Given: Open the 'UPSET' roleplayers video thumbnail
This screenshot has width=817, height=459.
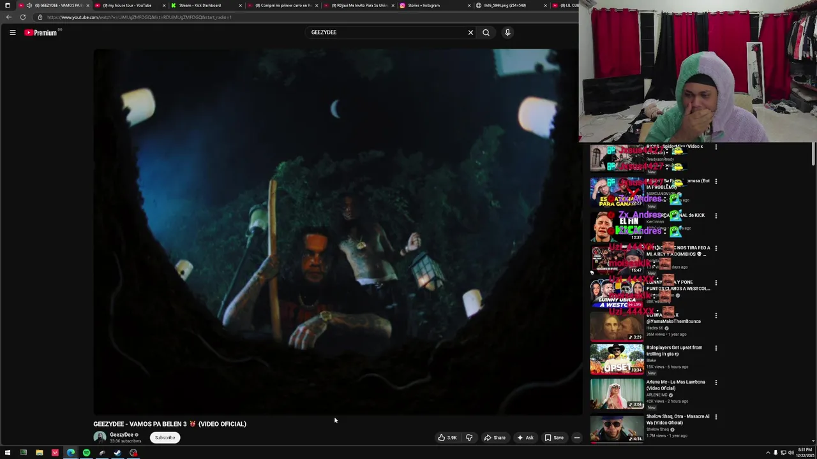Looking at the screenshot, I should (x=617, y=359).
